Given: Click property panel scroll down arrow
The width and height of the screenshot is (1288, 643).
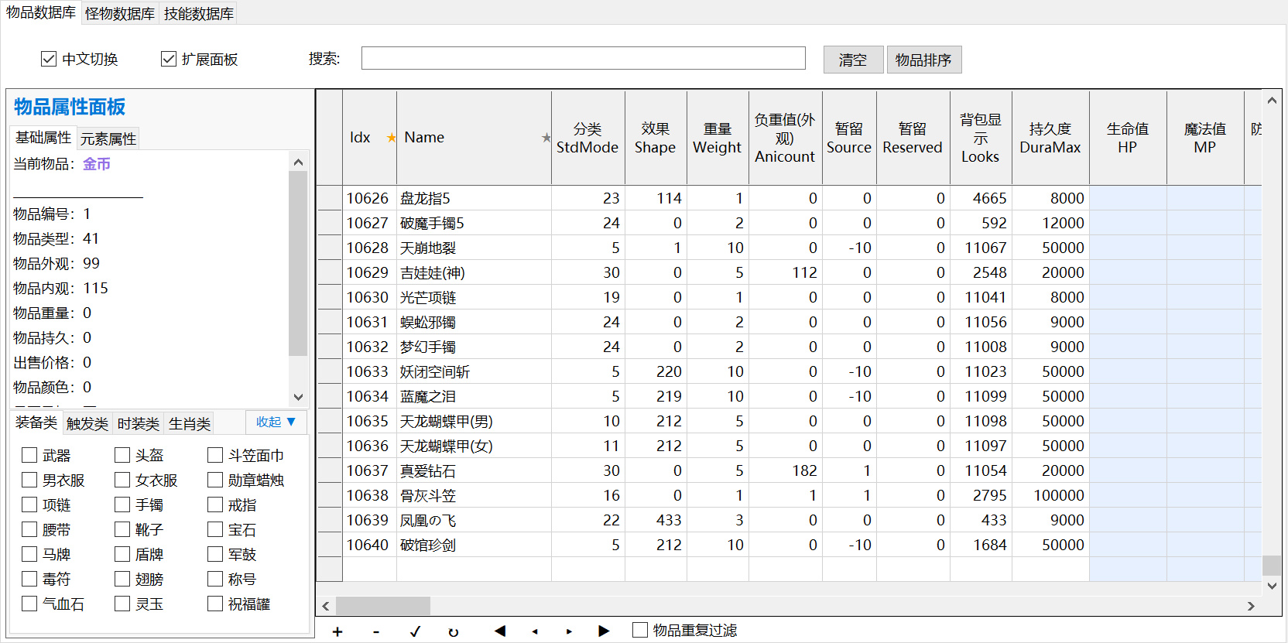Looking at the screenshot, I should coord(298,397).
